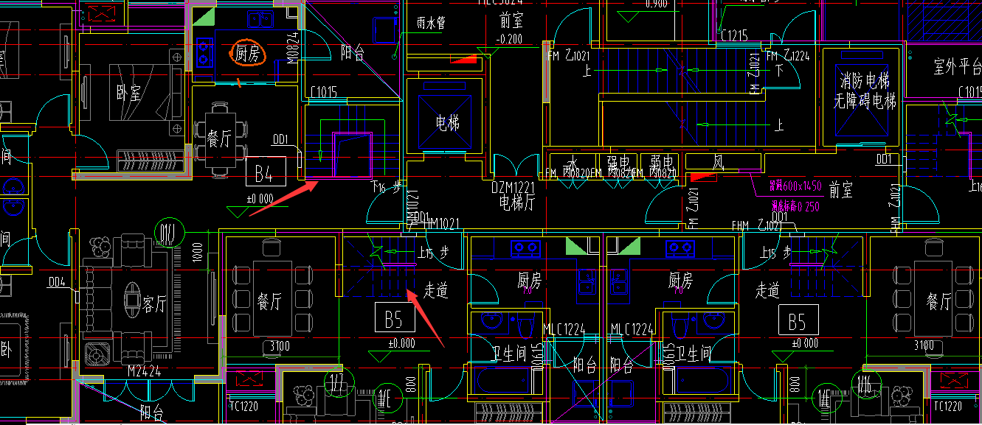Viewport: 982px width, 425px height.
Task: Click the bed symbol in the 卧室
Action: click(x=146, y=92)
